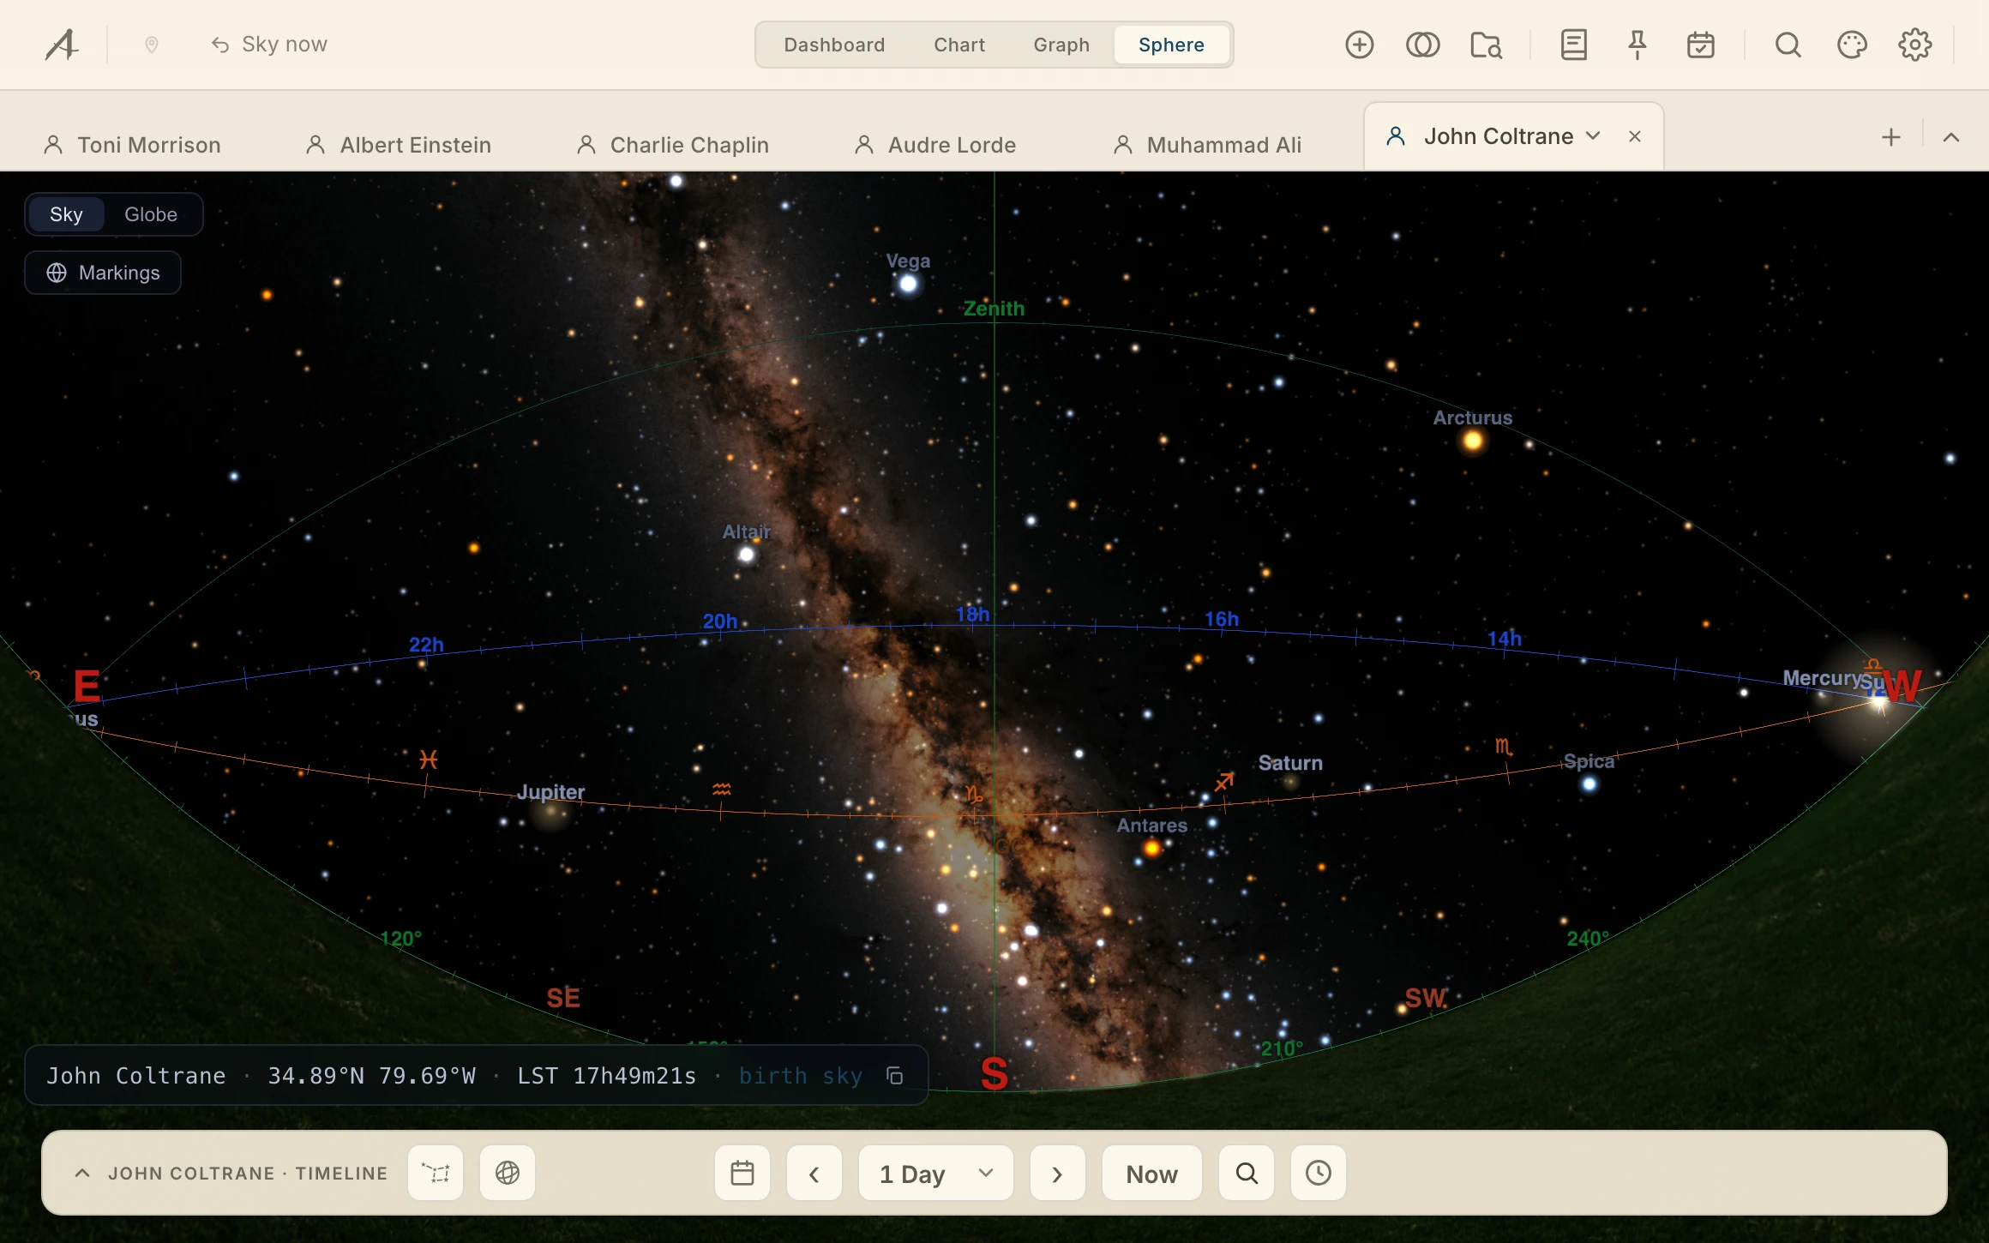Screen dimensions: 1989x1243
Task: Expand John Coltrane tab dropdown chevron
Action: (x=1593, y=136)
